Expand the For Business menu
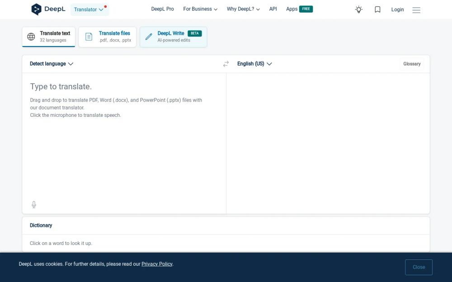The image size is (452, 282). pyautogui.click(x=200, y=9)
